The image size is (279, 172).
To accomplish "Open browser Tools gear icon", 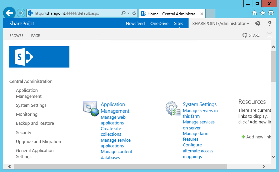I will point(271,13).
